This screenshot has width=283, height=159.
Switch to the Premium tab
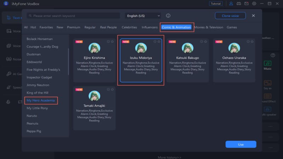[x=74, y=27]
